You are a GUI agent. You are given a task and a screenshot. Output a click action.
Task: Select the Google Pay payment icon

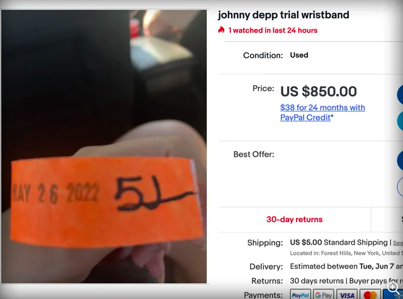point(323,295)
